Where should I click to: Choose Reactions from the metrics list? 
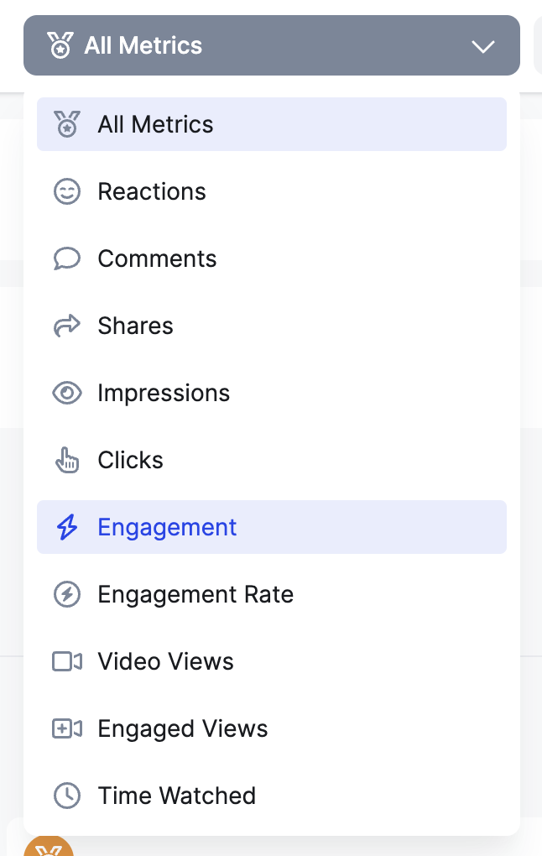(x=152, y=191)
